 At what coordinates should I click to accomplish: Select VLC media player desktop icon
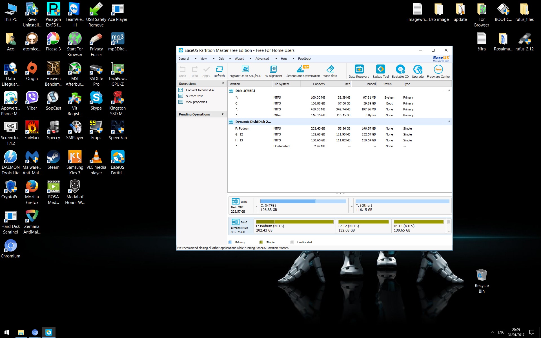(x=96, y=163)
